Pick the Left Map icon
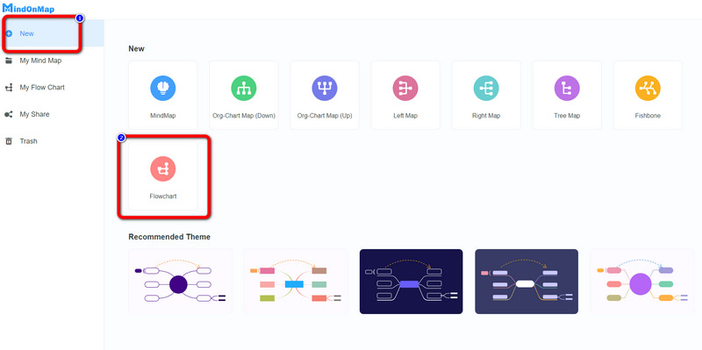The image size is (702, 350). click(x=405, y=88)
